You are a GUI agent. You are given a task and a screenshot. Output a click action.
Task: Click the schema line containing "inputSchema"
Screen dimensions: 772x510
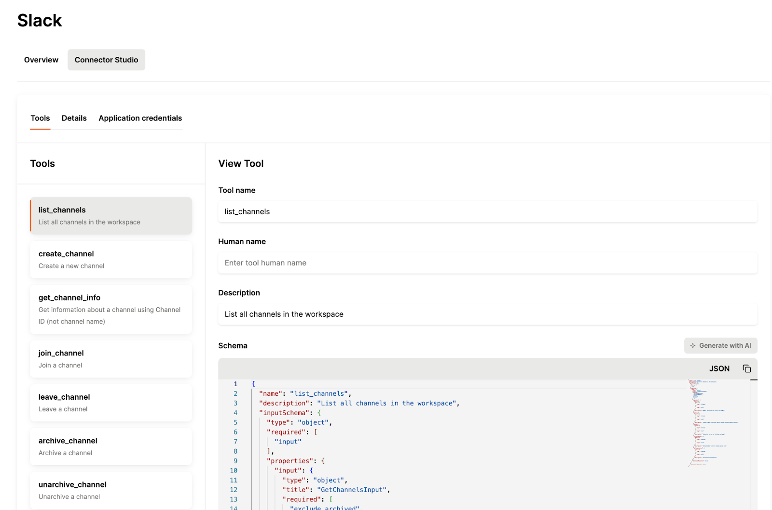[290, 413]
